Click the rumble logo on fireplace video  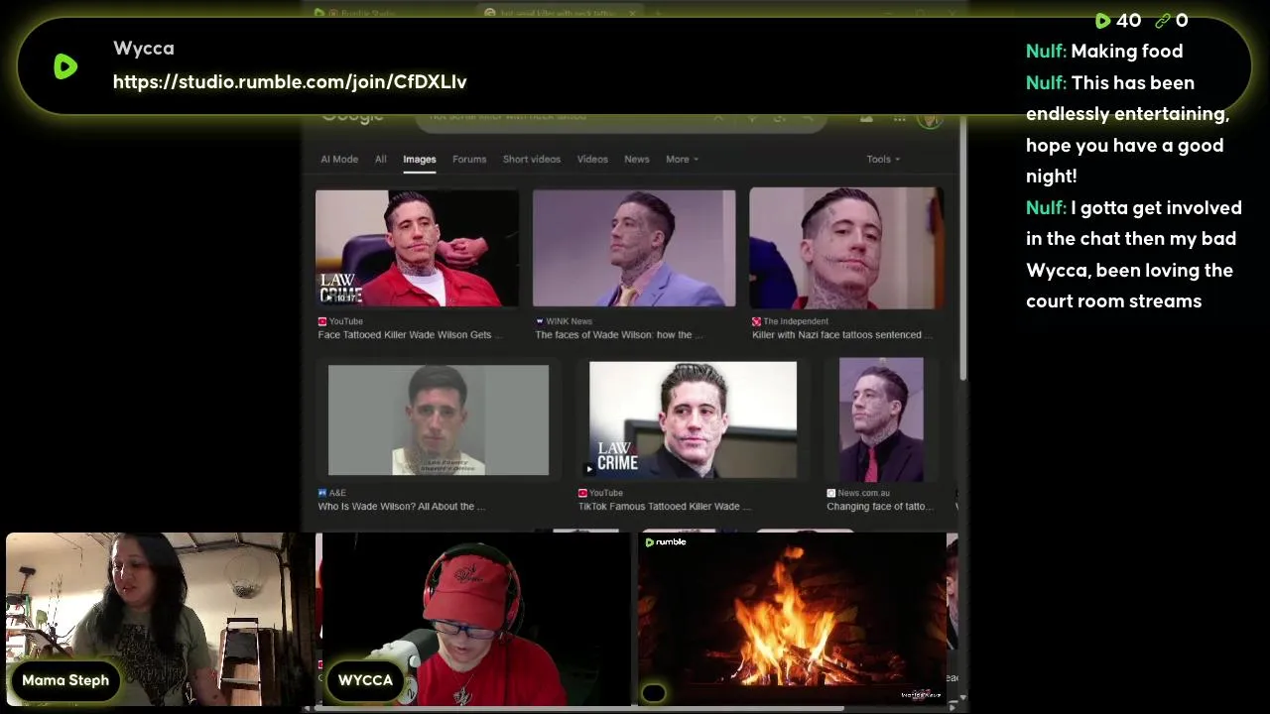(x=665, y=542)
